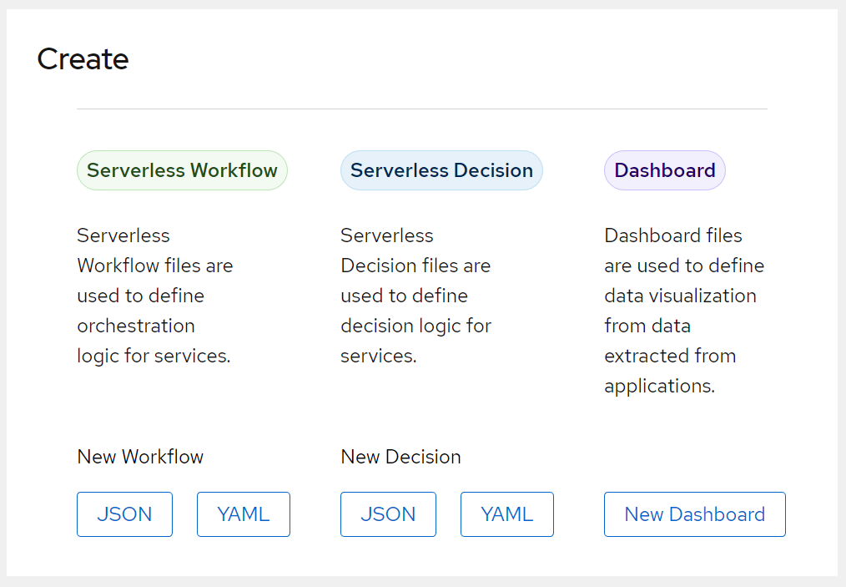
Task: Click the Serverless Workflow description text
Action: (154, 296)
